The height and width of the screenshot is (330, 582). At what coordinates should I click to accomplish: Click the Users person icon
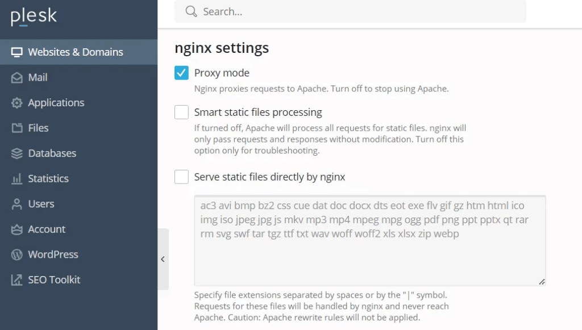coord(17,204)
